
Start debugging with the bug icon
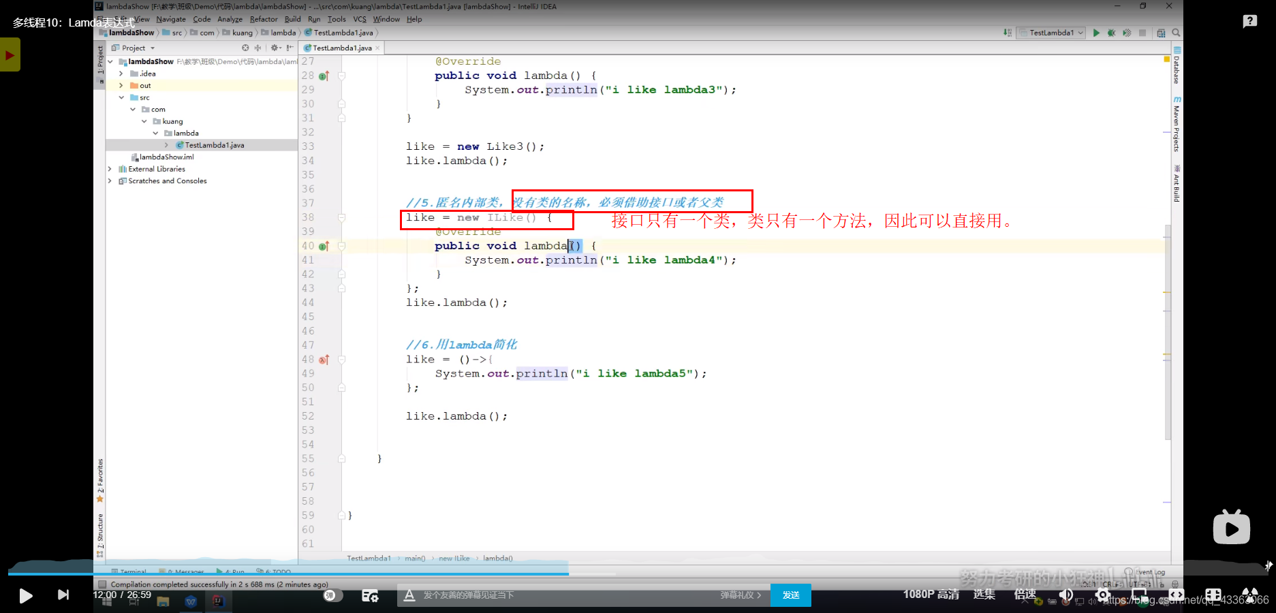(x=1111, y=33)
